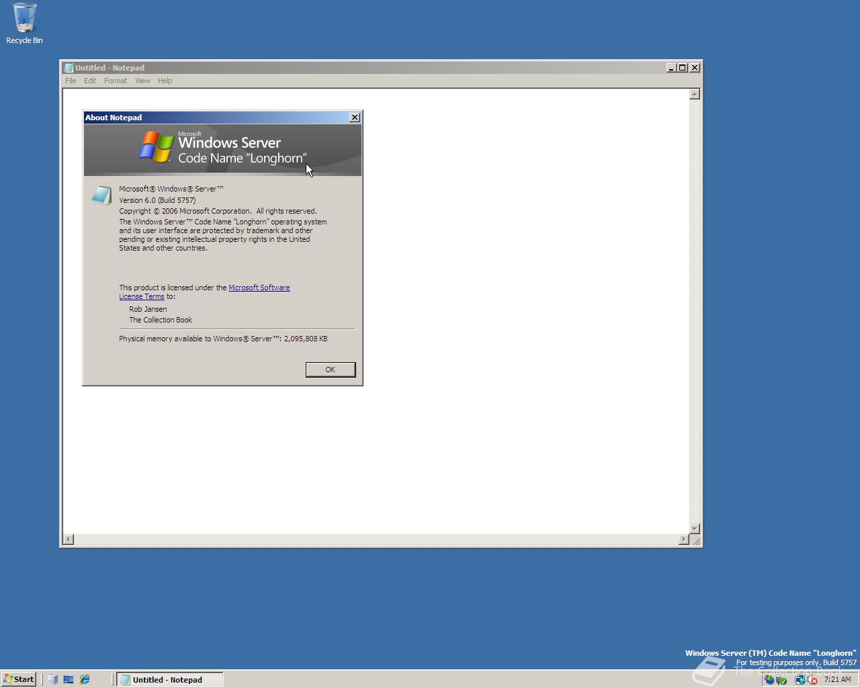Click the Safely Remove Hardware tray icon
This screenshot has width=860, height=688.
[781, 679]
